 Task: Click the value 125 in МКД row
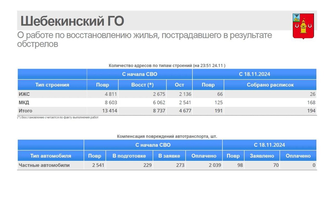coord(218,102)
